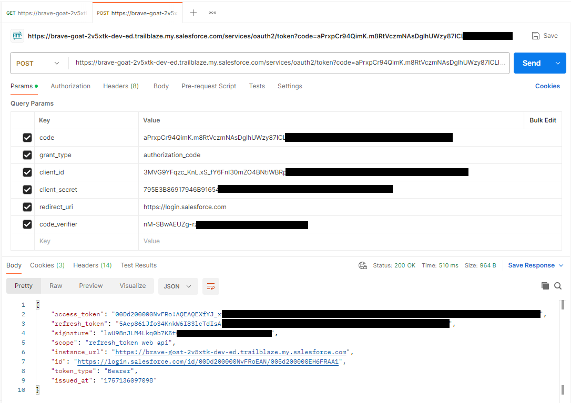Toggle response line wrap icon
The width and height of the screenshot is (571, 403).
click(210, 286)
